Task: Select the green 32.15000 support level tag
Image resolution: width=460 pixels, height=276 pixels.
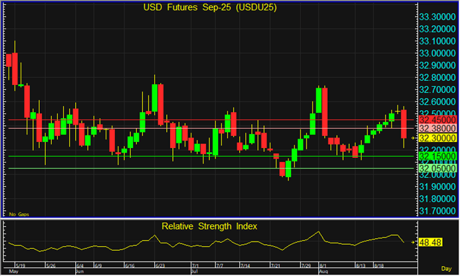Action: pyautogui.click(x=436, y=156)
